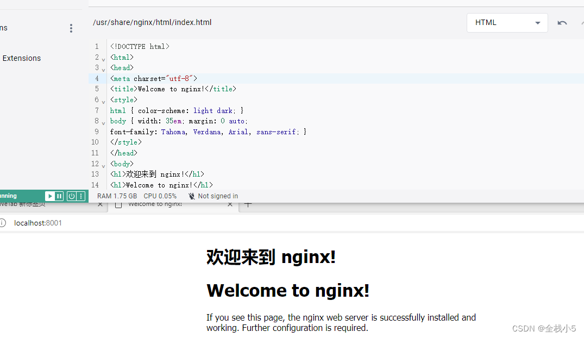Click the h1 Welcome line 14 in editor

point(161,185)
